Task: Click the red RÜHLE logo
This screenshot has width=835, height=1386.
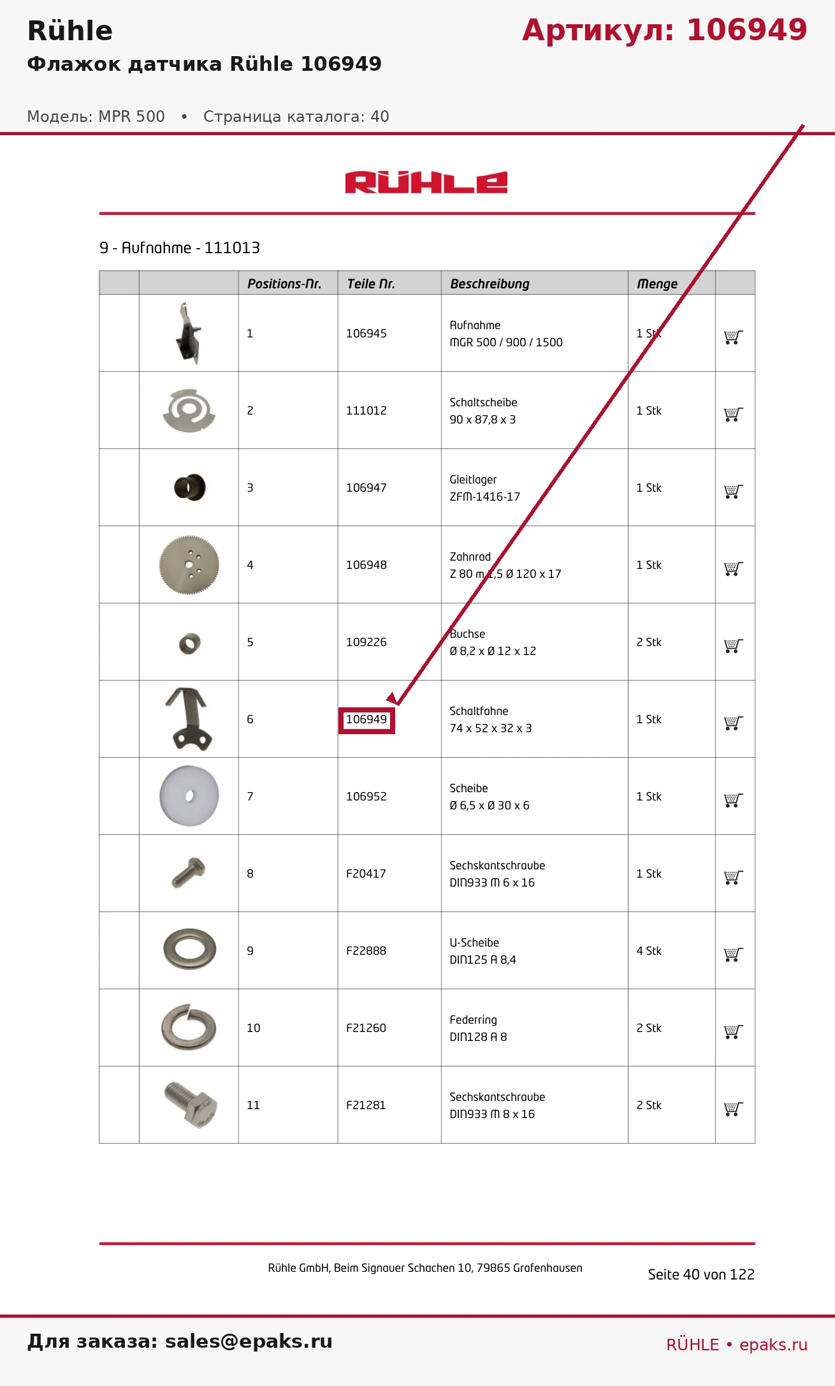Action: (426, 182)
